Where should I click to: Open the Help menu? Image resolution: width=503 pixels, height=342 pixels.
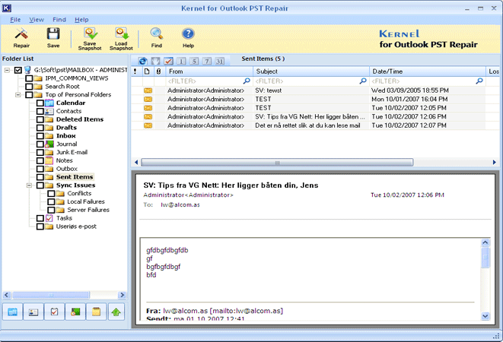coord(81,20)
